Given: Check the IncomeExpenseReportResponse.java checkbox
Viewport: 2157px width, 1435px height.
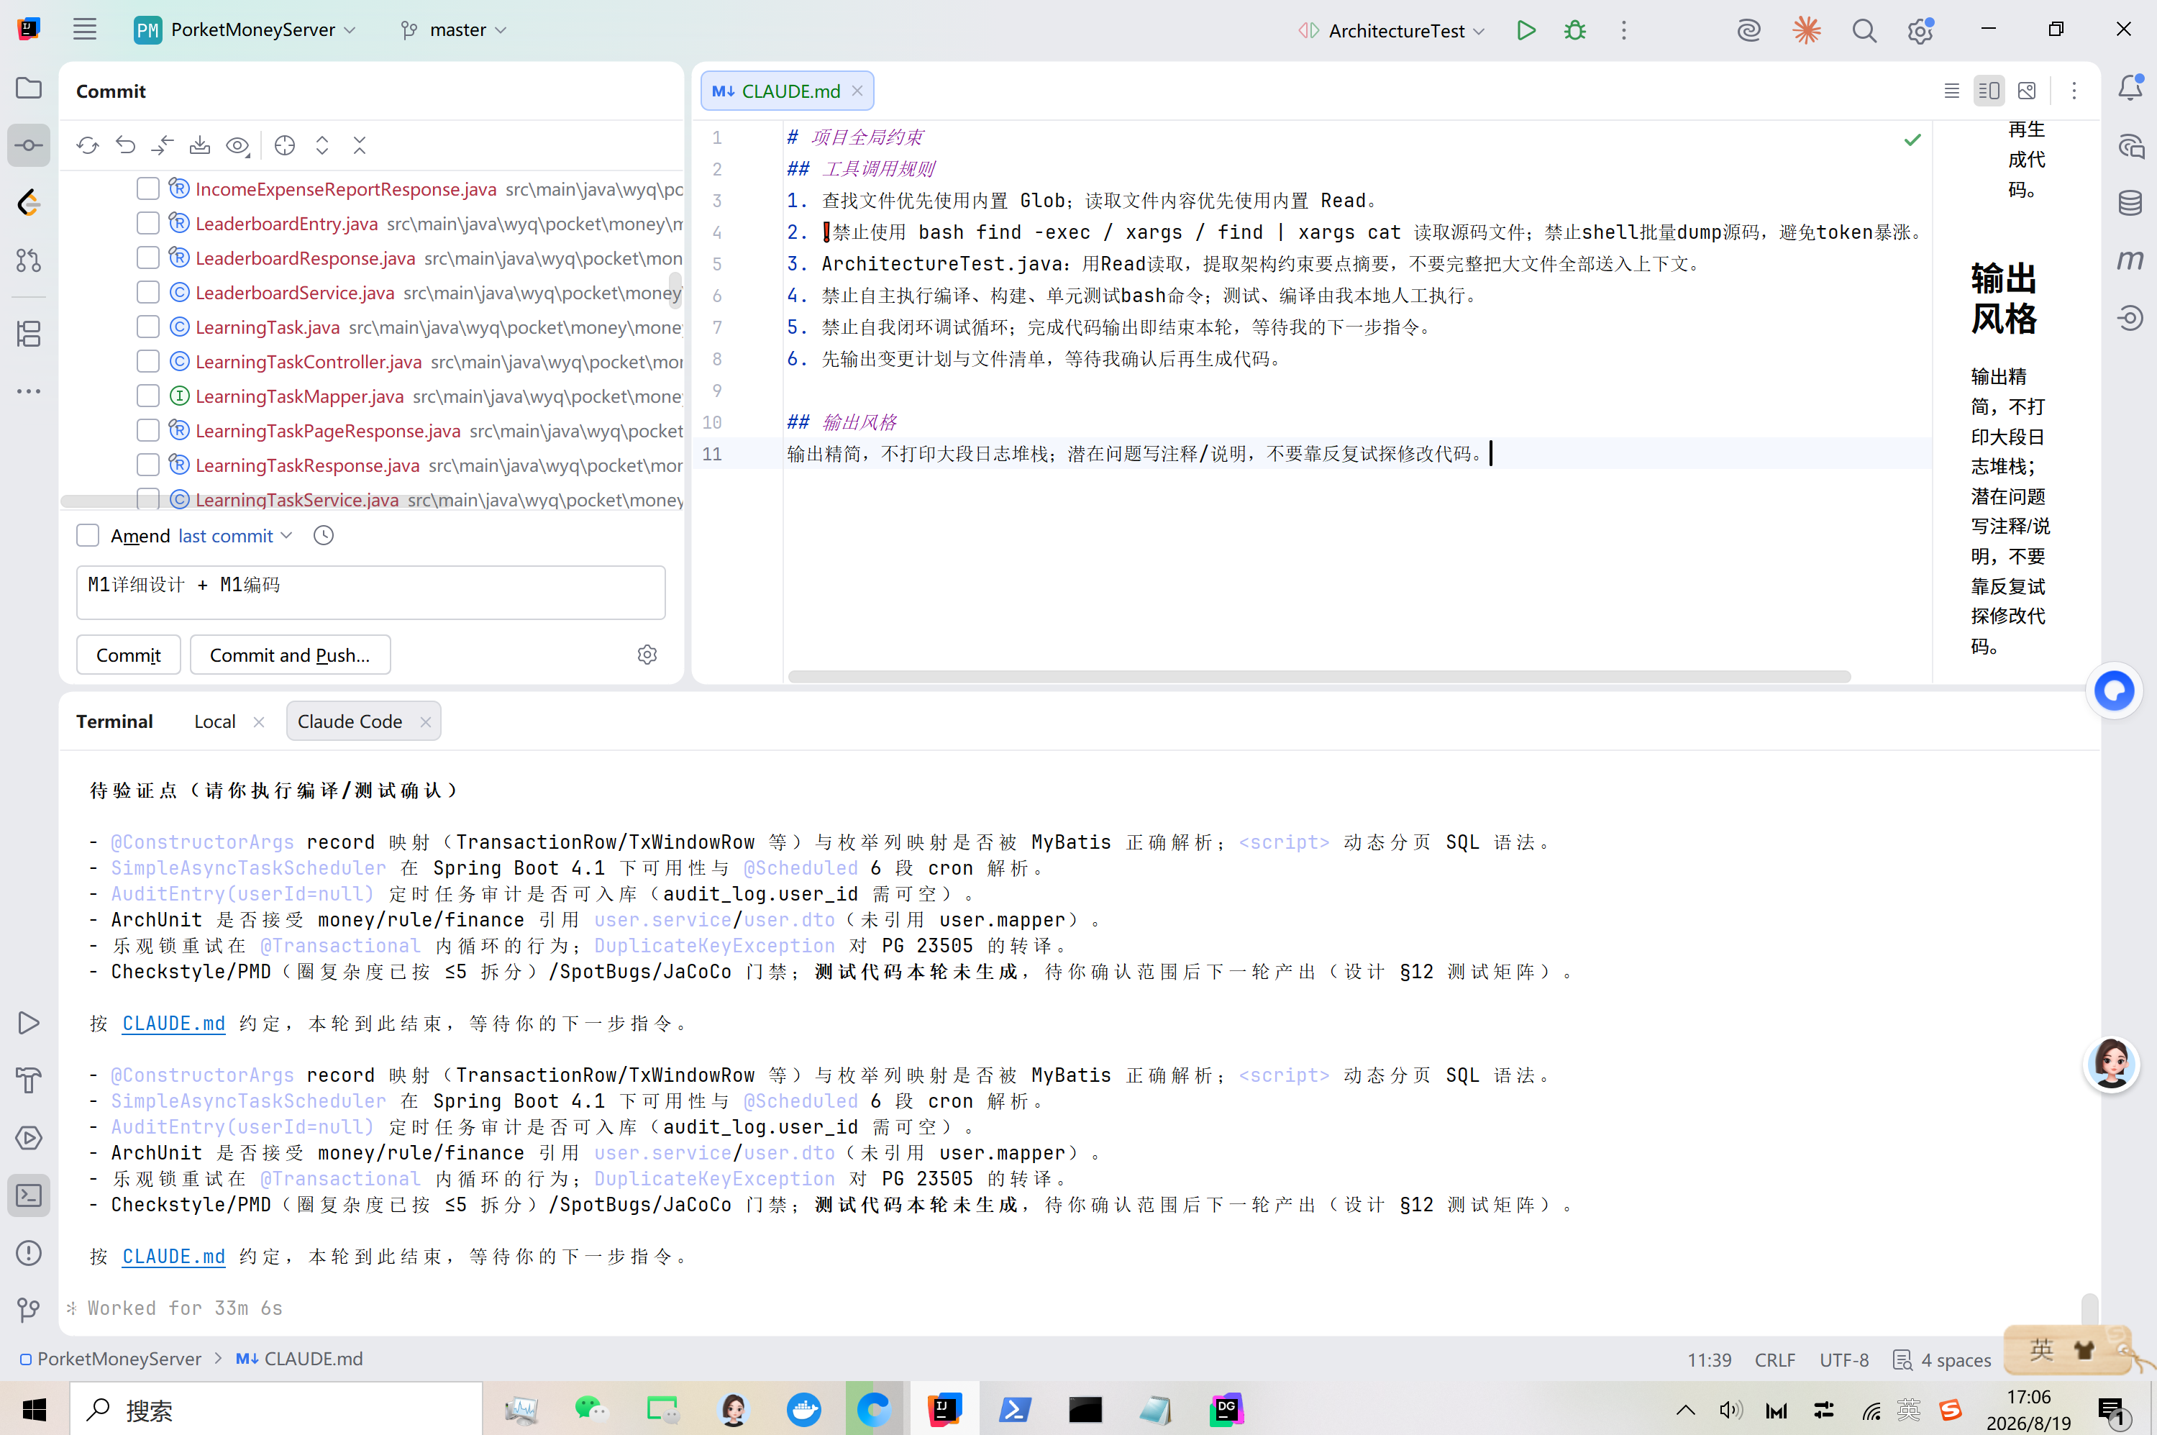Looking at the screenshot, I should point(147,188).
